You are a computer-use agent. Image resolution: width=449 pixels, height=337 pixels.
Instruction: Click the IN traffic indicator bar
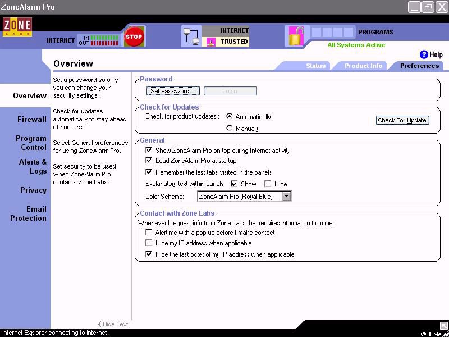pyautogui.click(x=104, y=38)
